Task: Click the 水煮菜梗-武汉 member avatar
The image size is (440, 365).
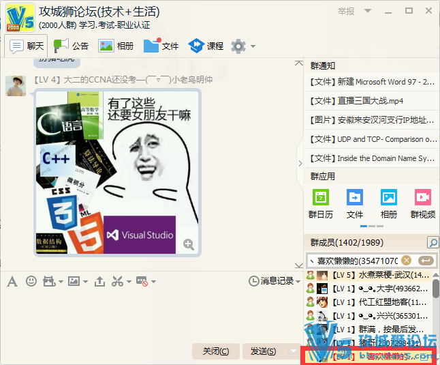Action: coord(322,275)
